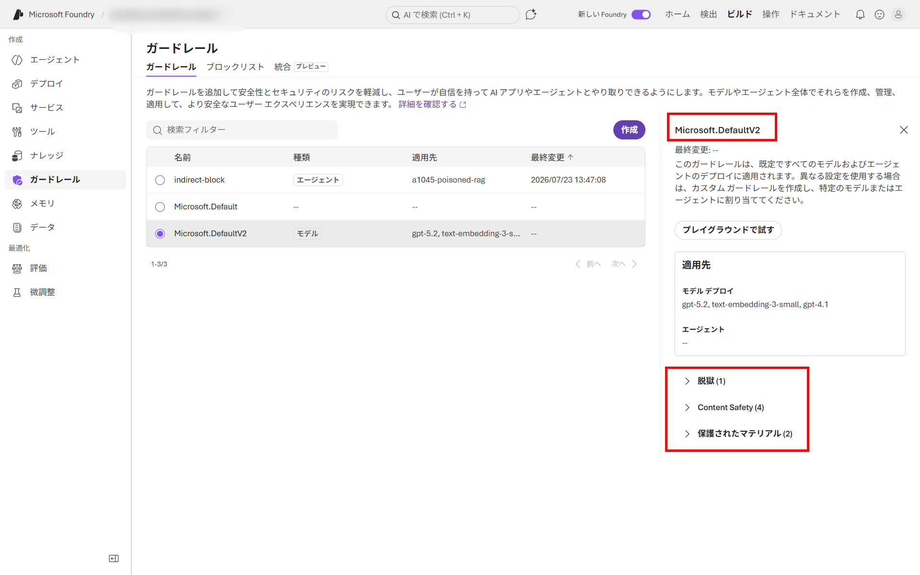This screenshot has height=575, width=920.
Task: Click the 種類 column header
Action: [x=301, y=158]
